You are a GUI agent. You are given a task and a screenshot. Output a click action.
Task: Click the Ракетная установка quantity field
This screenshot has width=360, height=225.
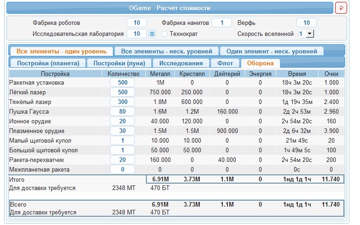122,82
